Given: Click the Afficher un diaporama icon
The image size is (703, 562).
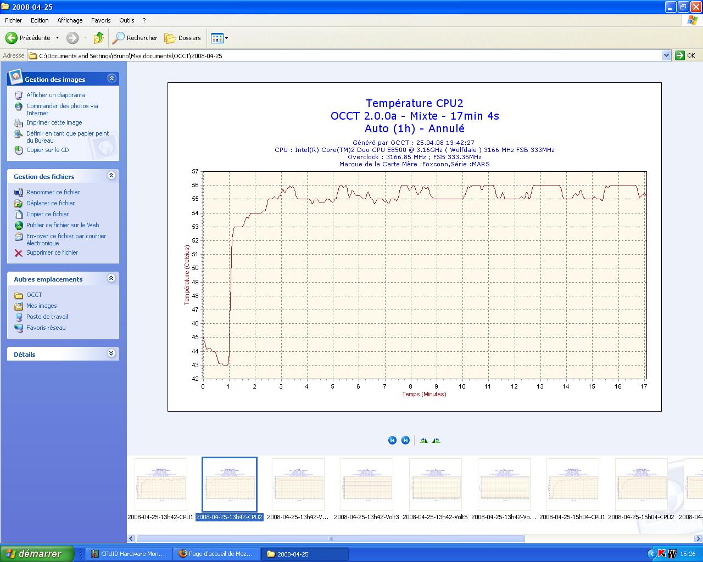Looking at the screenshot, I should pyautogui.click(x=19, y=95).
